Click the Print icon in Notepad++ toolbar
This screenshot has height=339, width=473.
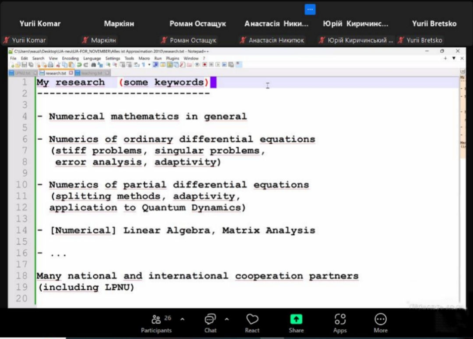pos(51,65)
